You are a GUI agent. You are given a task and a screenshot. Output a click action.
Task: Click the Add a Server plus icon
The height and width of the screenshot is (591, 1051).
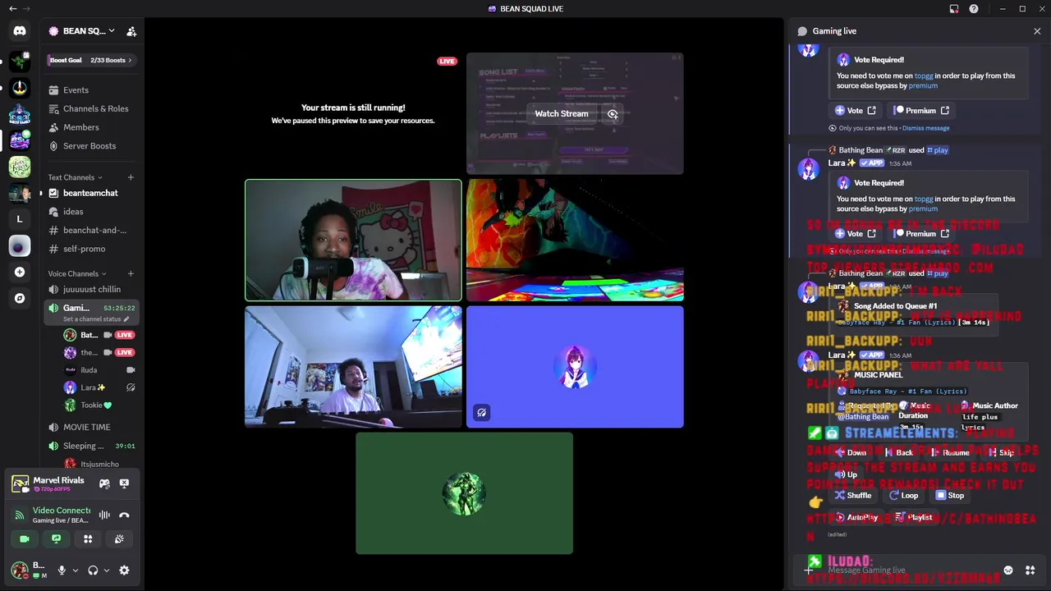20,272
